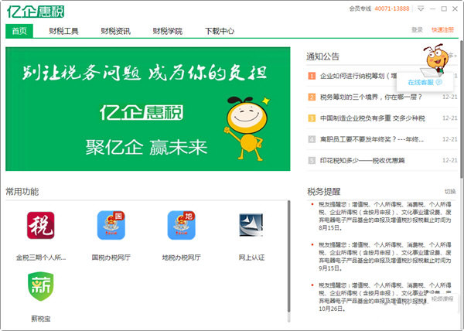Open notice 企业如何进行纳税筹划
Screen dimensions: 464x331
[x=358, y=76]
